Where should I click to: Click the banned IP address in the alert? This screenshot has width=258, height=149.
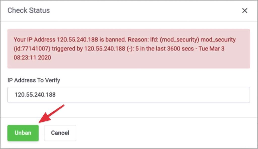pyautogui.click(x=76, y=40)
